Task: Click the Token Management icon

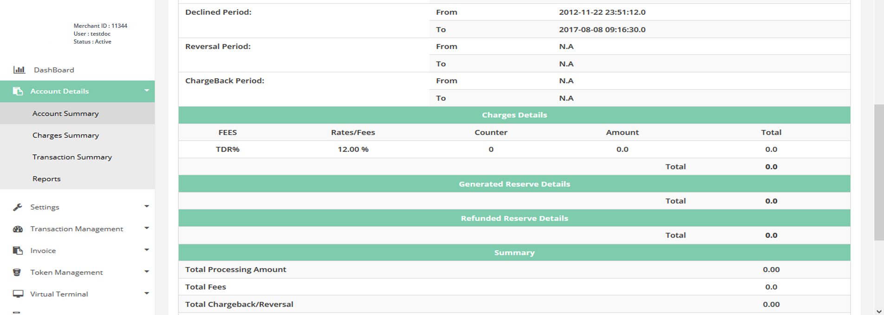Action: [17, 272]
